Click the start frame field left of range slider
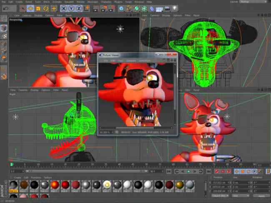This screenshot has height=203, width=271. tap(17, 171)
